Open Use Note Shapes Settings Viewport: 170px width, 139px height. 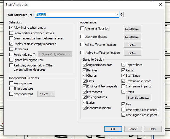(x=132, y=36)
